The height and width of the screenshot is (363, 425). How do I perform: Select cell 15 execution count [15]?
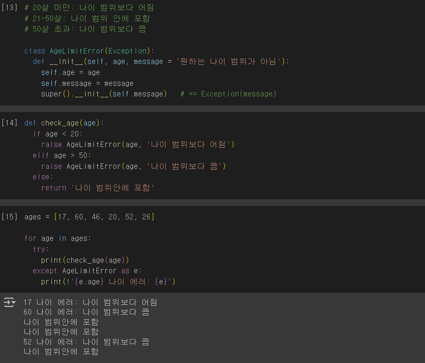tap(10, 217)
